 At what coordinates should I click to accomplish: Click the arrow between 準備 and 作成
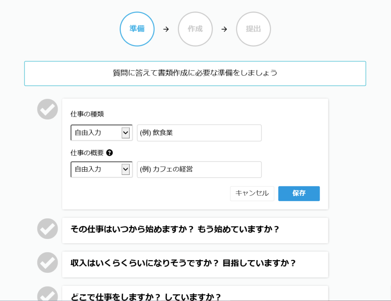point(166,29)
